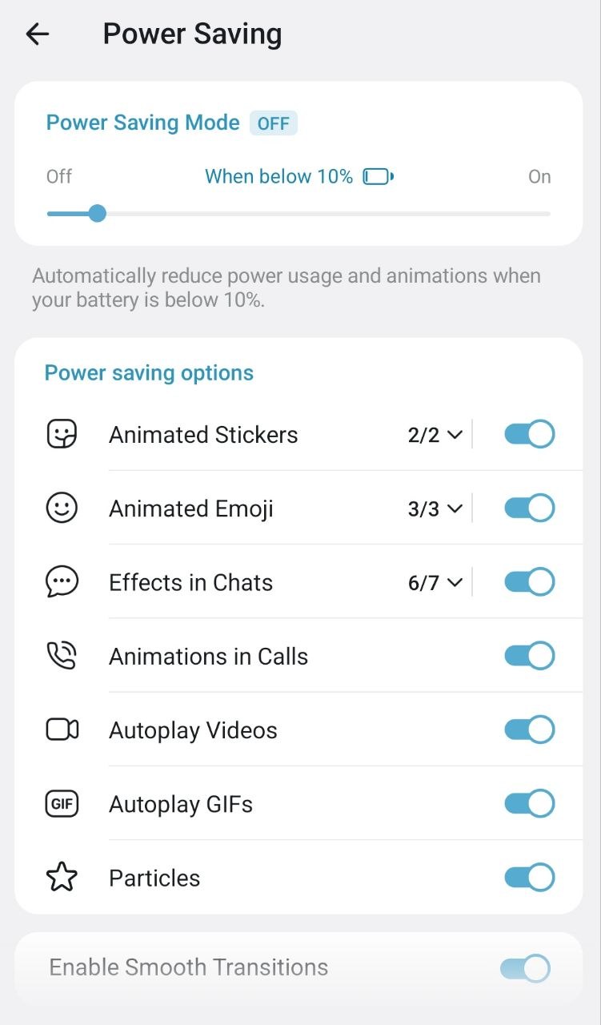The width and height of the screenshot is (601, 1025).
Task: Click the Power Saving Mode slider handle
Action: [x=97, y=214]
